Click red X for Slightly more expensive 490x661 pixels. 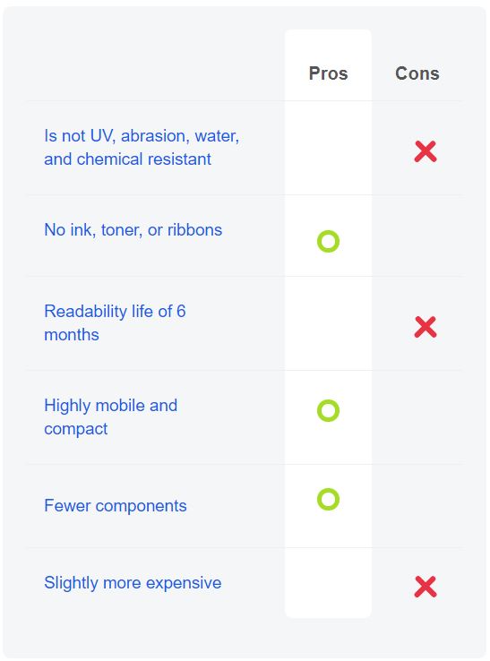click(426, 587)
